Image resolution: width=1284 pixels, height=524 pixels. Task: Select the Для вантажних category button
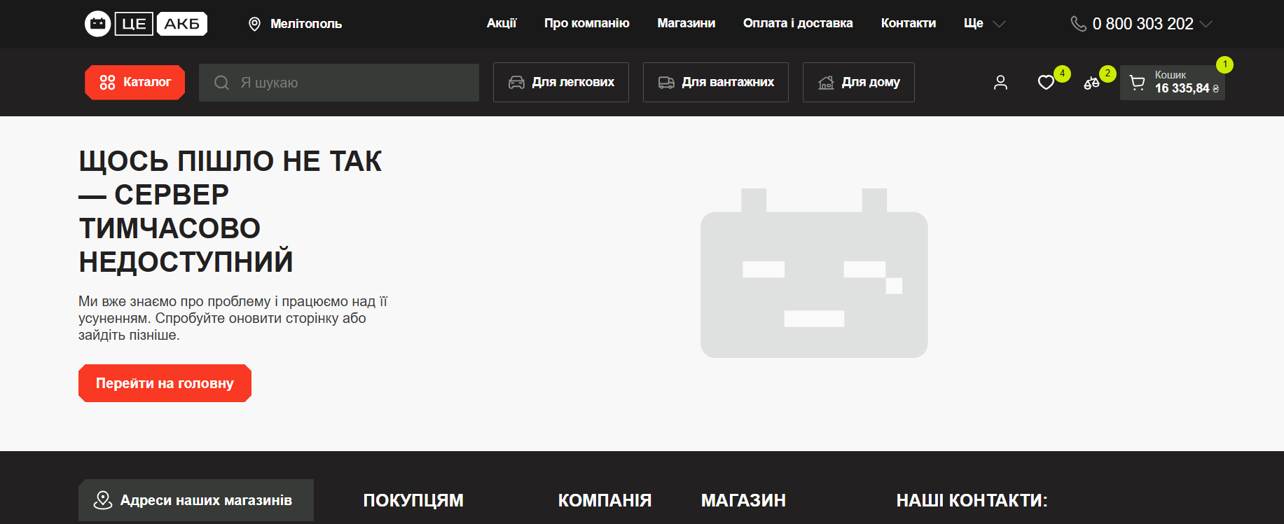[x=716, y=83]
